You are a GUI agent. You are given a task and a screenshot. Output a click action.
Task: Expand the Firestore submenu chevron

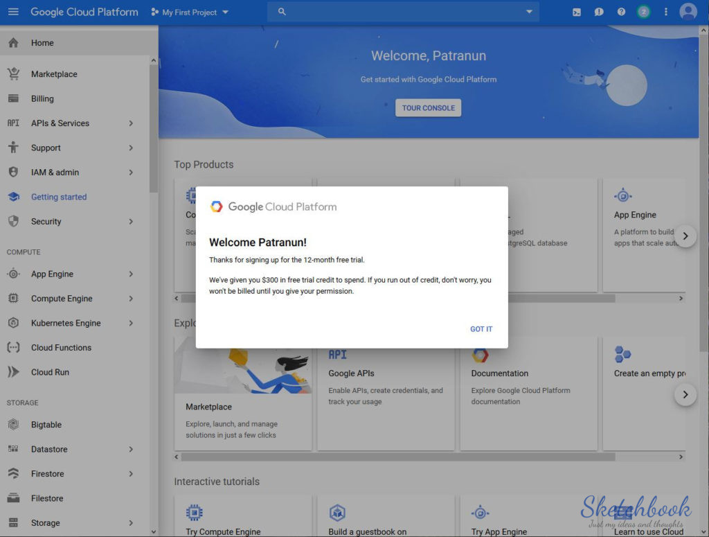point(131,474)
